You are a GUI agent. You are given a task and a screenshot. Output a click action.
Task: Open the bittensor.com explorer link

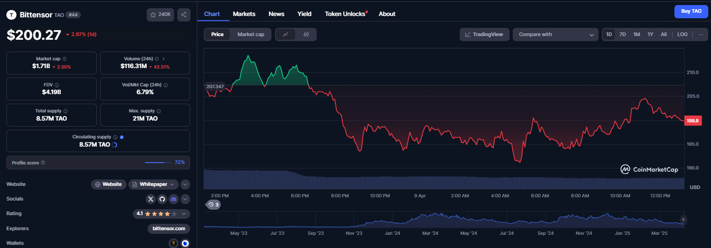point(169,228)
